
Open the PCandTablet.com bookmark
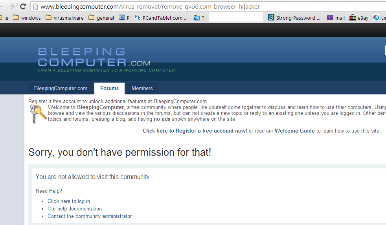click(161, 18)
